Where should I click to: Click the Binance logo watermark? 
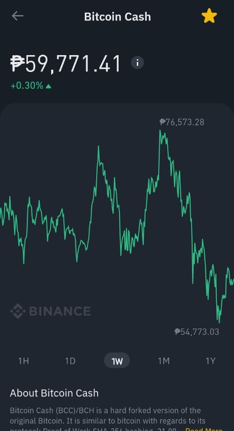[x=50, y=311]
